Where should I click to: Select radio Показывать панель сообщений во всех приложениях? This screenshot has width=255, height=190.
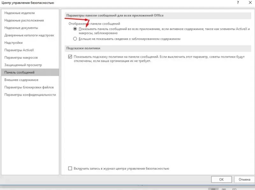coord(75,29)
